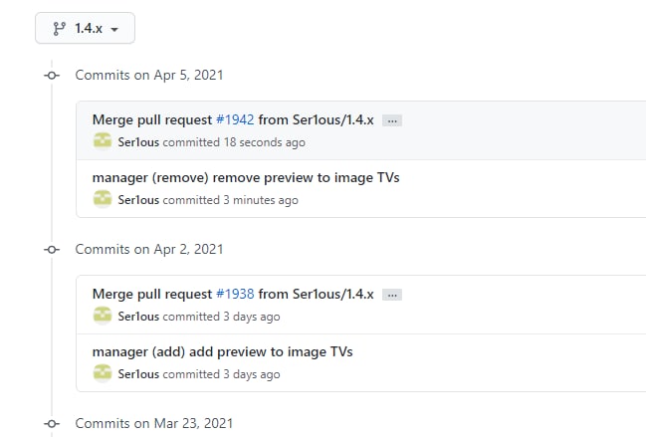The height and width of the screenshot is (437, 646).
Task: Click the caret arrow next to 1.4.x
Action: (x=114, y=29)
